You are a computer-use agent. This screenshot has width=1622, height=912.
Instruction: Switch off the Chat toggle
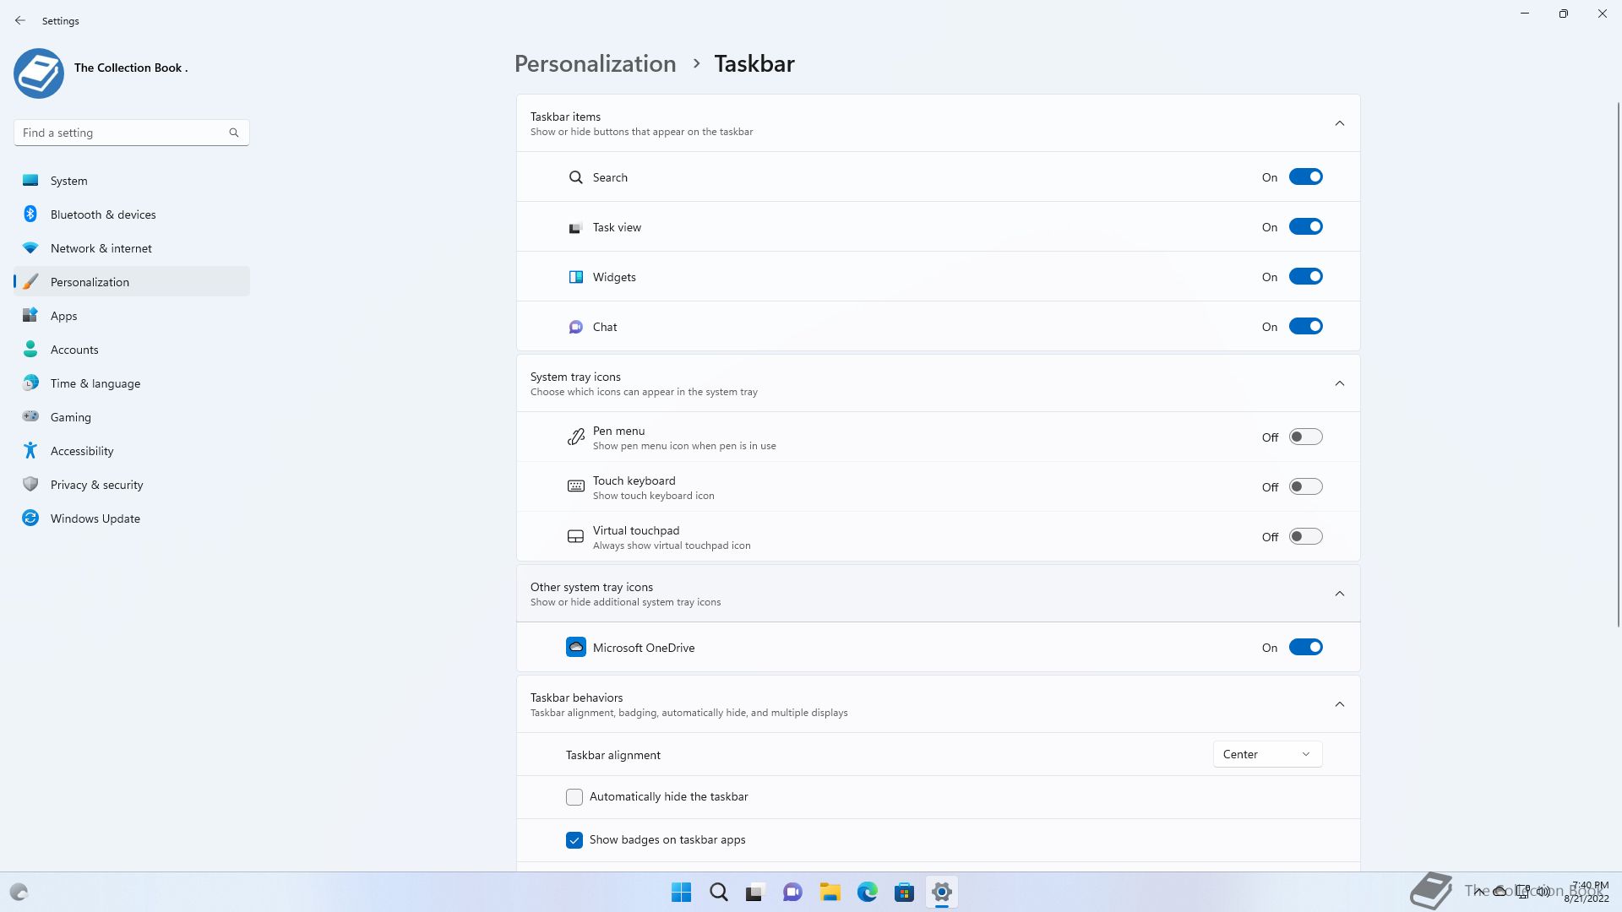tap(1306, 326)
